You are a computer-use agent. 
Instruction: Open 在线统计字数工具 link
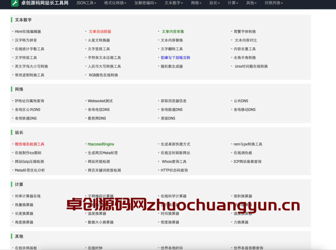(30, 49)
